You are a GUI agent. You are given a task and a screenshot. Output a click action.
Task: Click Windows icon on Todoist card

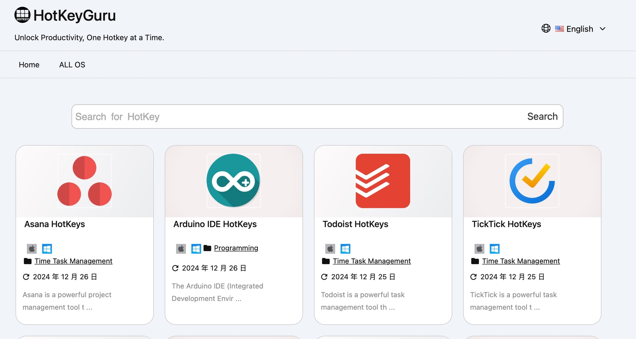(345, 249)
